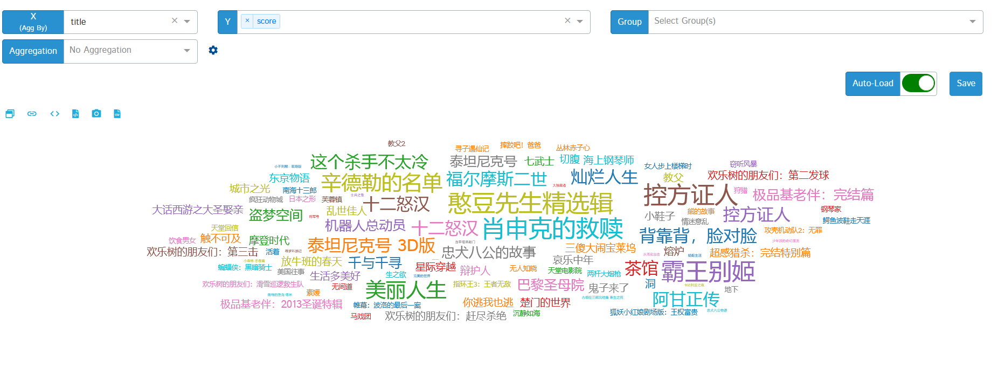998x381 pixels.
Task: Clear all Y field selections
Action: 567,20
